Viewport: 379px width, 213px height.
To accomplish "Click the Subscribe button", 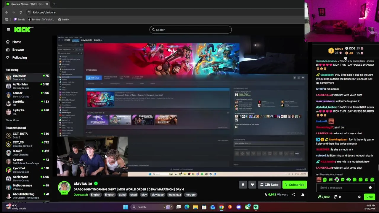I will pos(295,185).
